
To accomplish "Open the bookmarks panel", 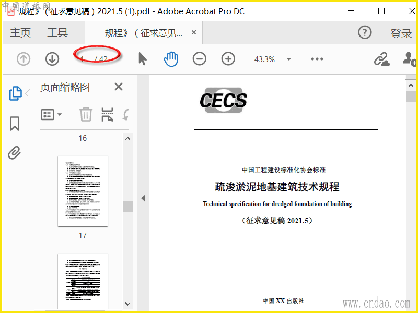I will tap(15, 124).
